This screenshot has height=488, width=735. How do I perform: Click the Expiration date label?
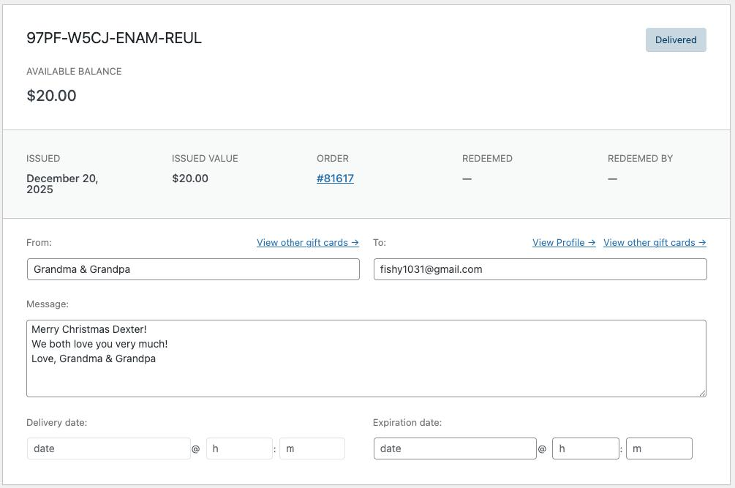pyautogui.click(x=407, y=423)
